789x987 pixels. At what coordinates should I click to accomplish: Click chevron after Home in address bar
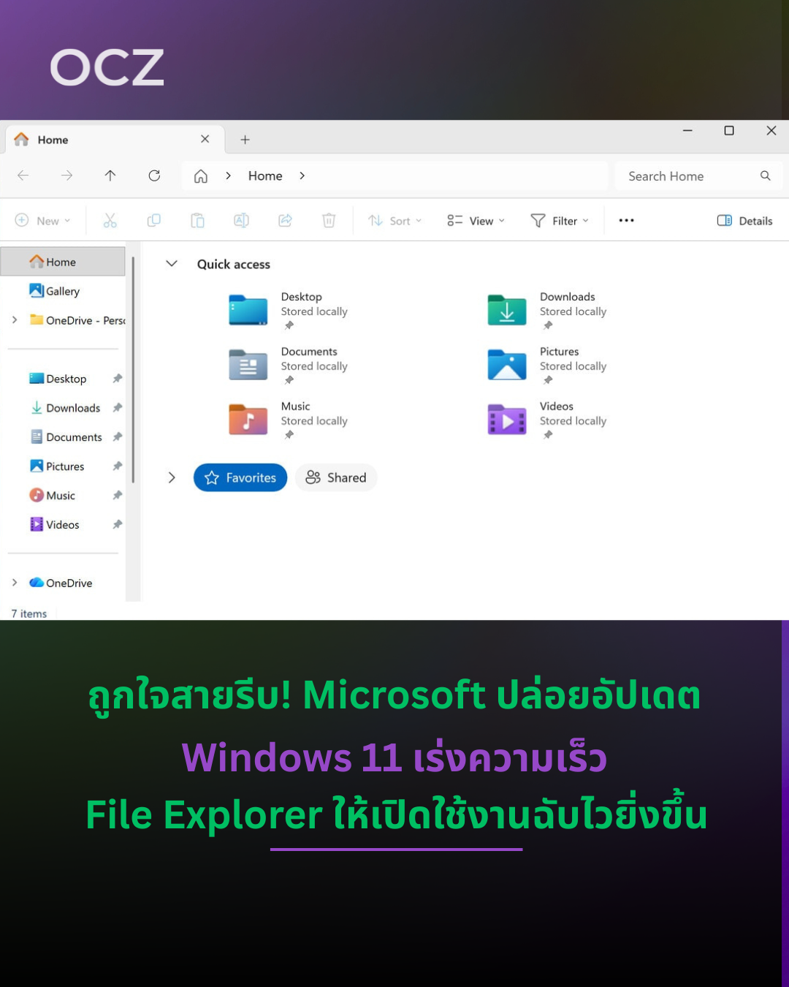tap(302, 175)
